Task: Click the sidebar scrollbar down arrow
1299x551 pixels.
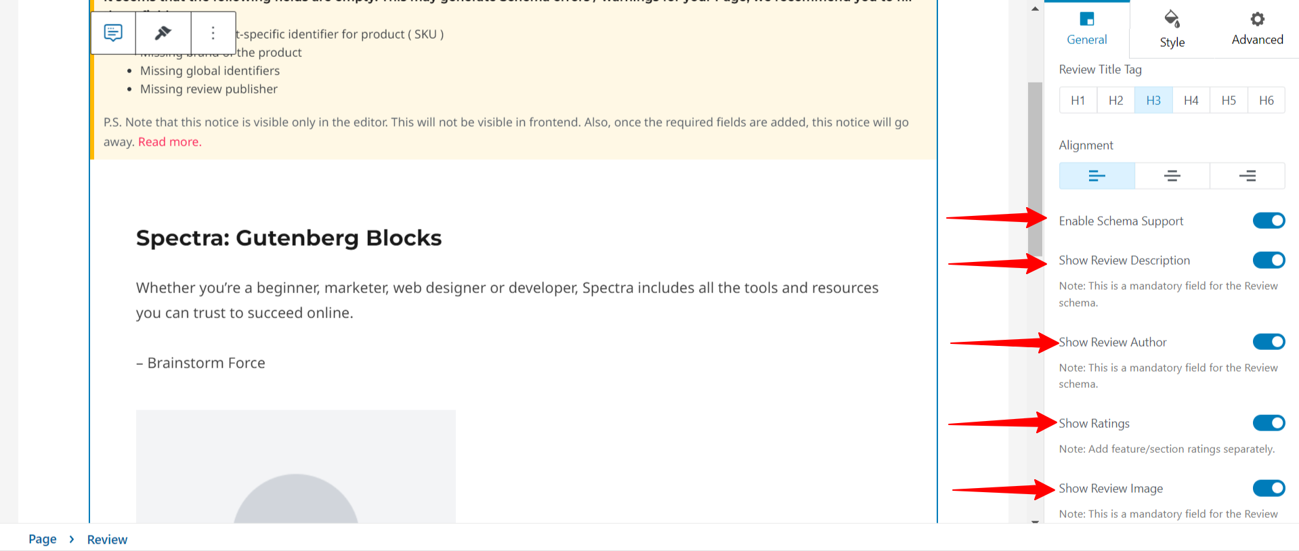Action: tap(1035, 521)
